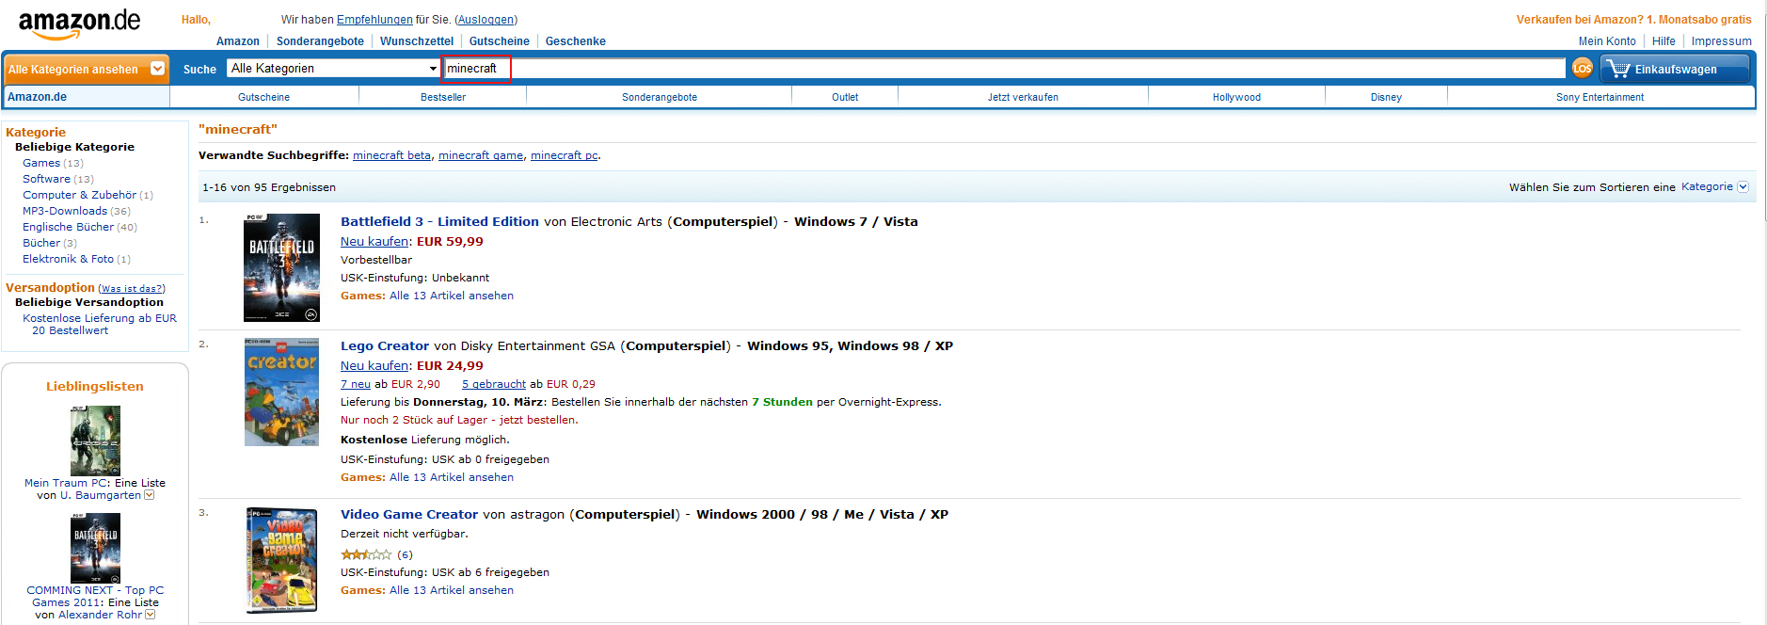The width and height of the screenshot is (1767, 625).
Task: Expand Alle Kategorien ansehen arrow
Action: point(158,69)
